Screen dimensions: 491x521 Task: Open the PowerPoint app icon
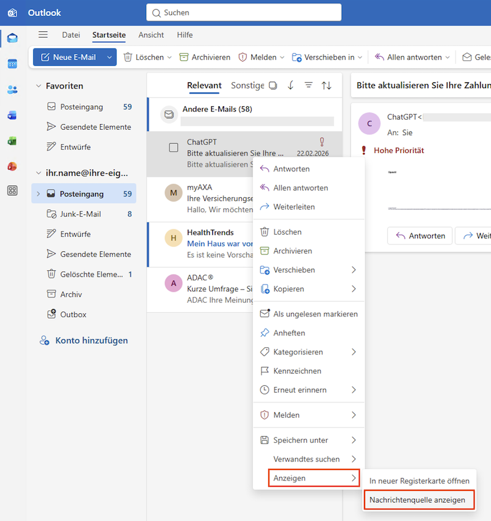coord(12,166)
